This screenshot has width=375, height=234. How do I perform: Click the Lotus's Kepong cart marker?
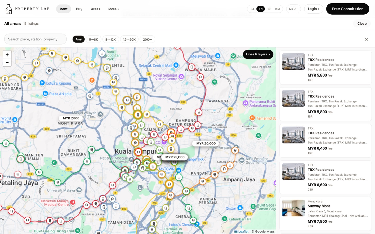coord(42,83)
